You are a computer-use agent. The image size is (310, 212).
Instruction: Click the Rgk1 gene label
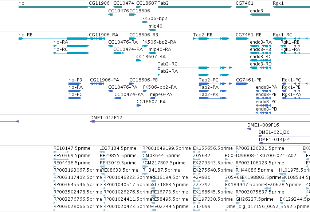tap(278, 3)
